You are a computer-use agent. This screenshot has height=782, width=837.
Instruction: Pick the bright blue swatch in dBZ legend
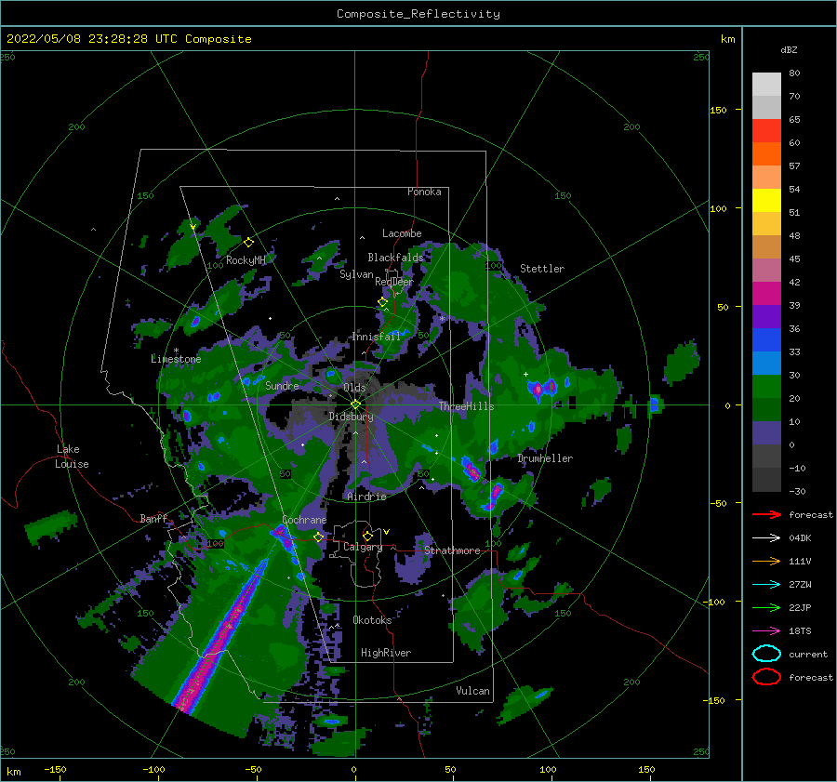[766, 340]
